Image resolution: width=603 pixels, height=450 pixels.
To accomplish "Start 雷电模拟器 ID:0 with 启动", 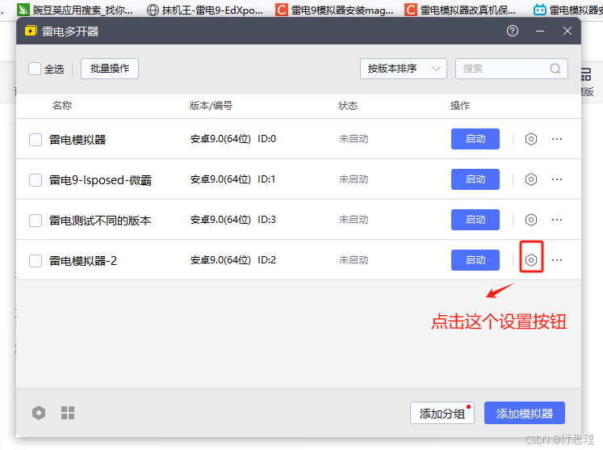I will click(475, 139).
